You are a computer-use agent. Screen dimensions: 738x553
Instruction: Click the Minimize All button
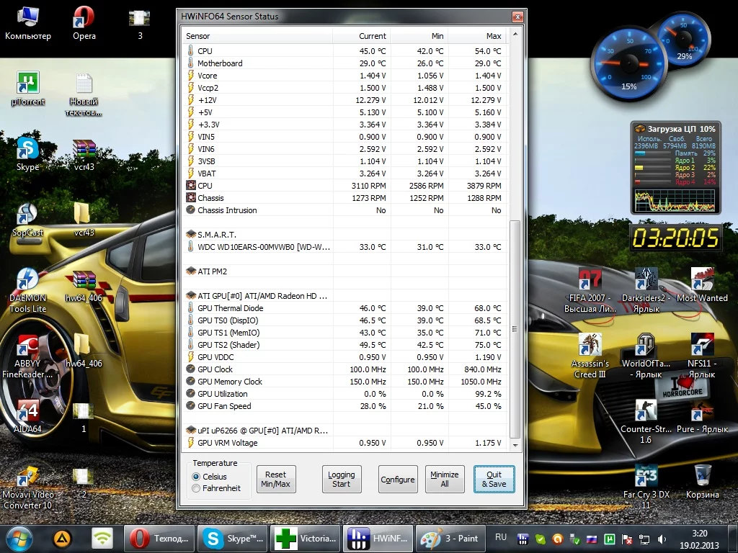tap(444, 479)
